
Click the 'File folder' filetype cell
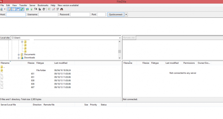[41, 70]
